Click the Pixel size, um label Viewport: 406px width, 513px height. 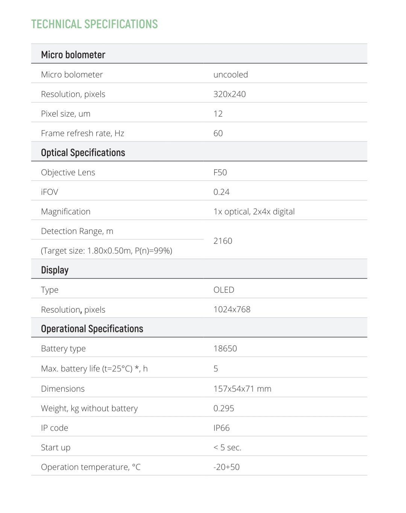pyautogui.click(x=66, y=114)
